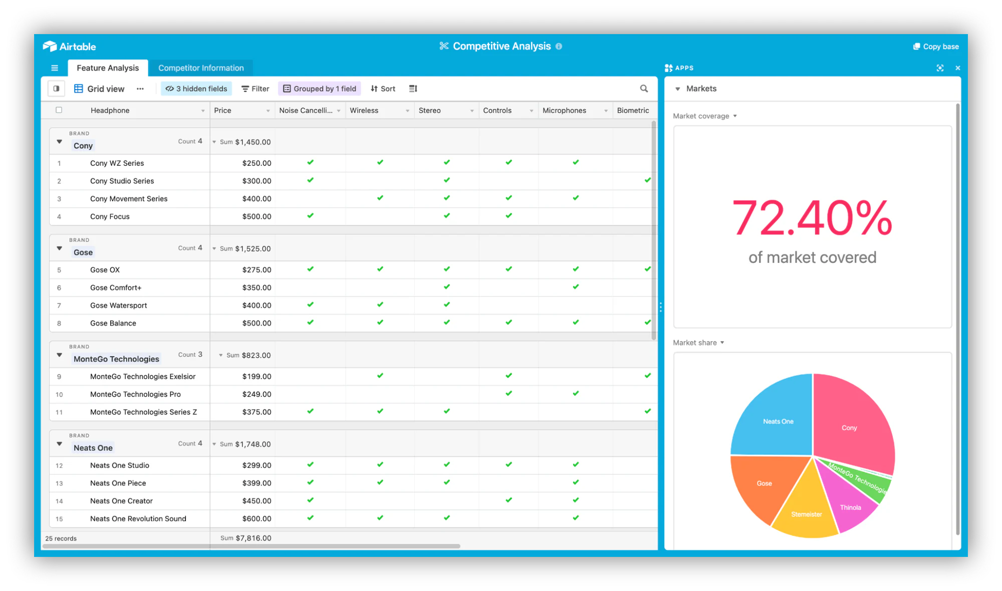Screen dimensions: 1002x591
Task: Click the Grid view icon
Action: [x=78, y=89]
